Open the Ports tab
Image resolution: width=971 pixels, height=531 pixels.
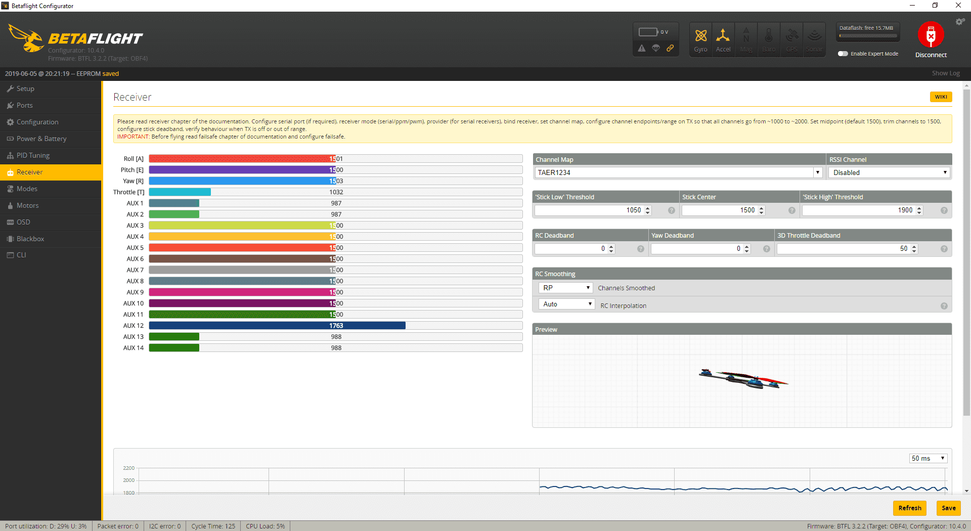[51, 105]
